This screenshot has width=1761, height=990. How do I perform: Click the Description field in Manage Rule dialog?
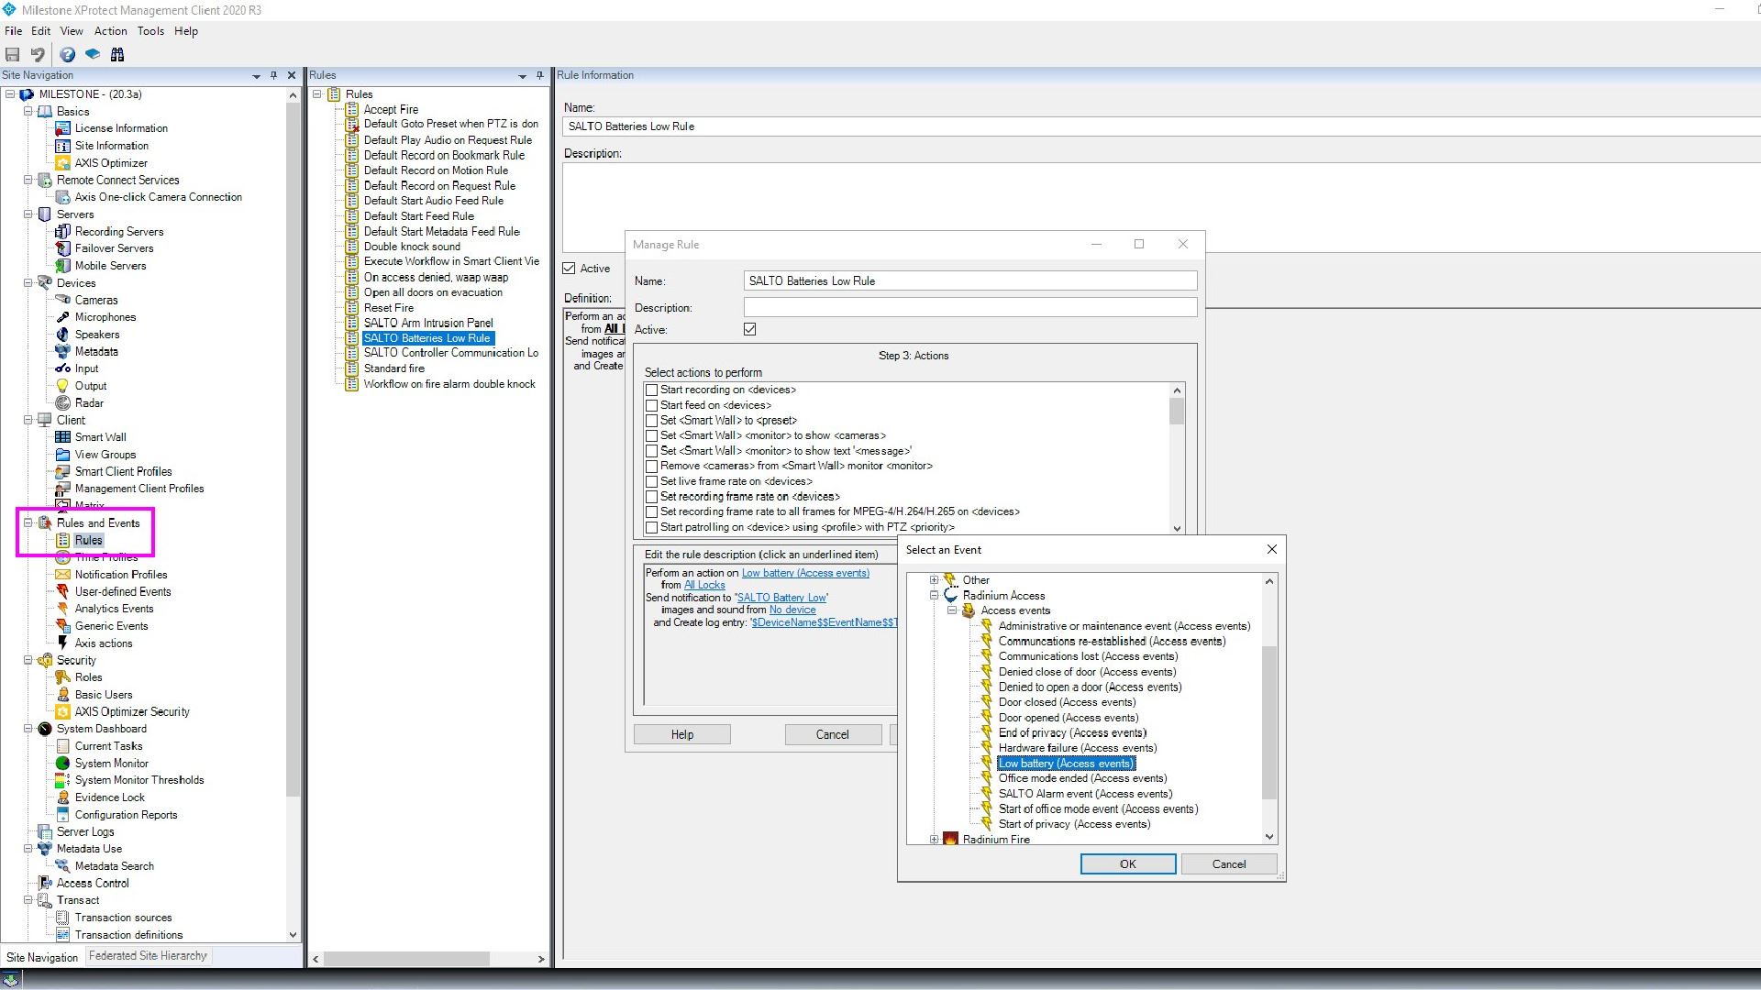[970, 308]
